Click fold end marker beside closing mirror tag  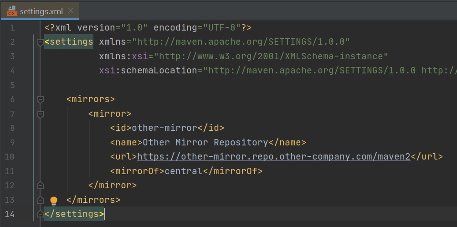[x=40, y=186]
